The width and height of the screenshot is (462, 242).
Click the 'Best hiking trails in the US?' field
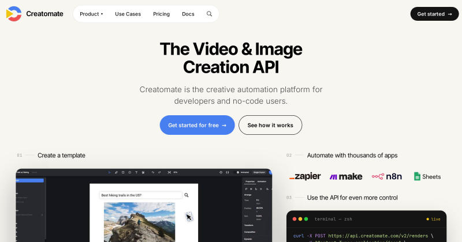click(141, 195)
